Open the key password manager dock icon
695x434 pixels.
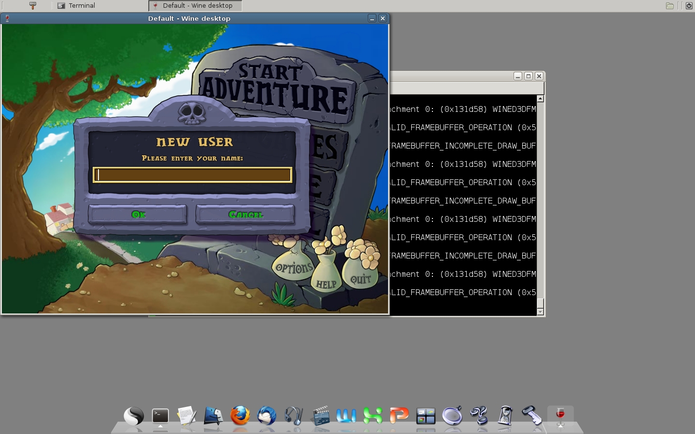coord(532,416)
